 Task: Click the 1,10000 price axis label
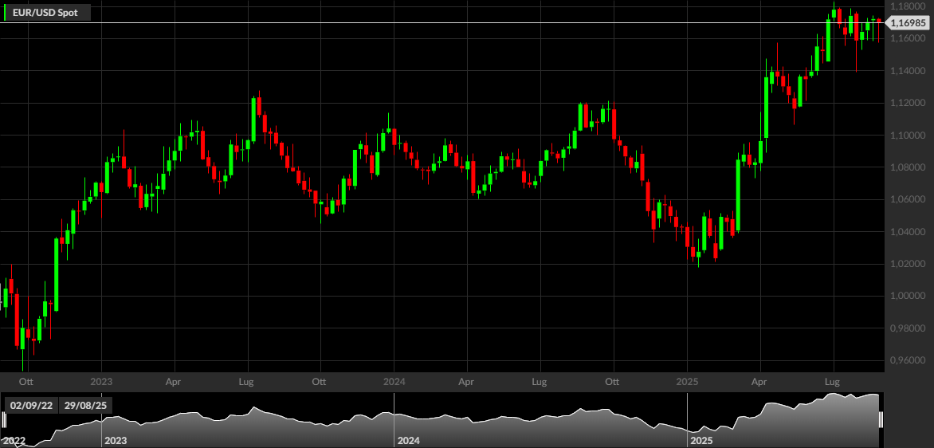point(908,136)
